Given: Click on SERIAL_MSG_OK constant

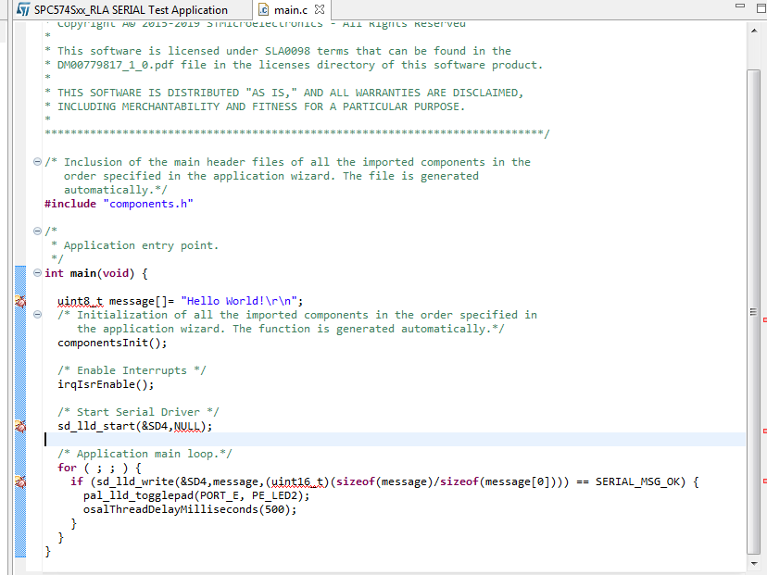Looking at the screenshot, I should [637, 482].
